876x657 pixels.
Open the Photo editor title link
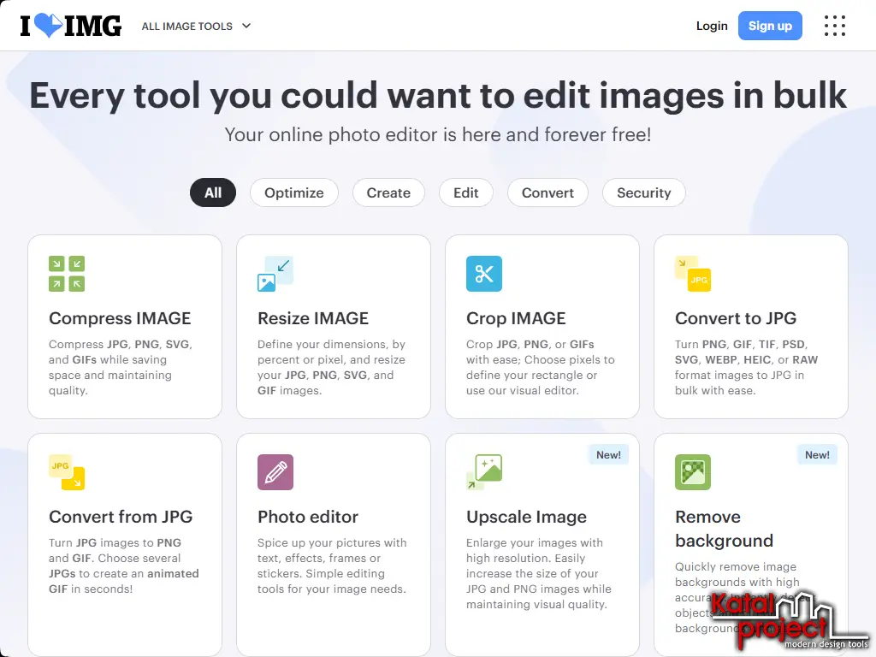coord(307,516)
